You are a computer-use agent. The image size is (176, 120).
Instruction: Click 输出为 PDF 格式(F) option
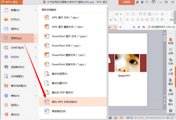click(x=73, y=92)
